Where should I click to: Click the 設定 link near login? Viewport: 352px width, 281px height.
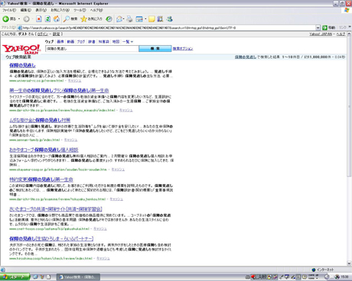tap(57, 34)
